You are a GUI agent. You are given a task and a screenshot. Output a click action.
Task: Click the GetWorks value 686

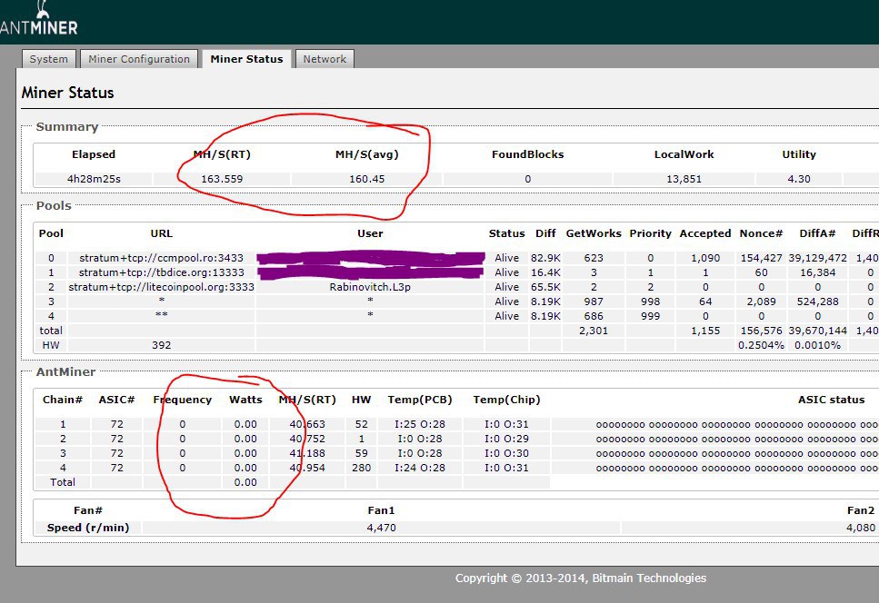point(594,316)
